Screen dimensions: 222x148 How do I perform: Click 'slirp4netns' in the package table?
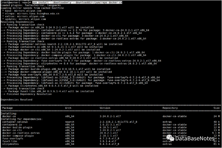[10, 144]
